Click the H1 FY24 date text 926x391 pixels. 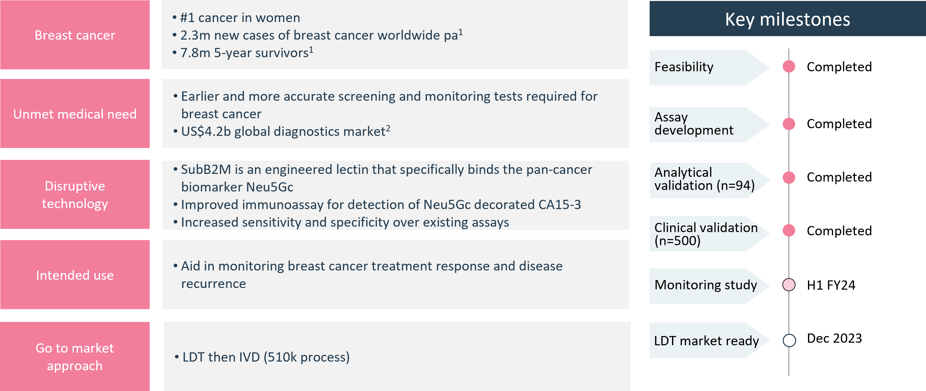click(831, 285)
